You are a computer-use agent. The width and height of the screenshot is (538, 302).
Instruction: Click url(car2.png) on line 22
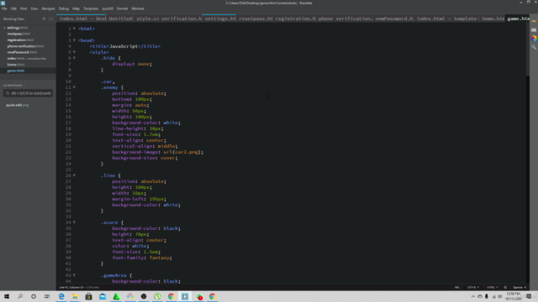[182, 152]
